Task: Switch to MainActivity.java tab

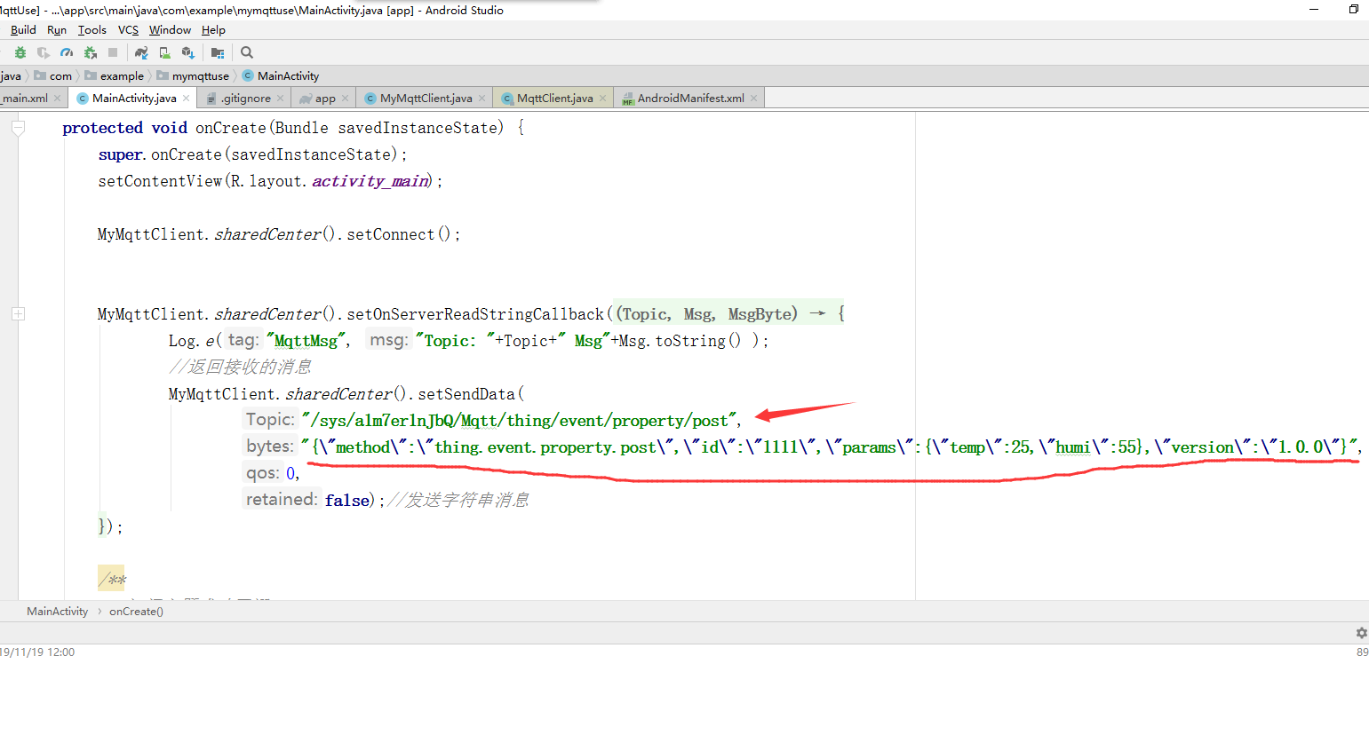Action: (x=134, y=99)
